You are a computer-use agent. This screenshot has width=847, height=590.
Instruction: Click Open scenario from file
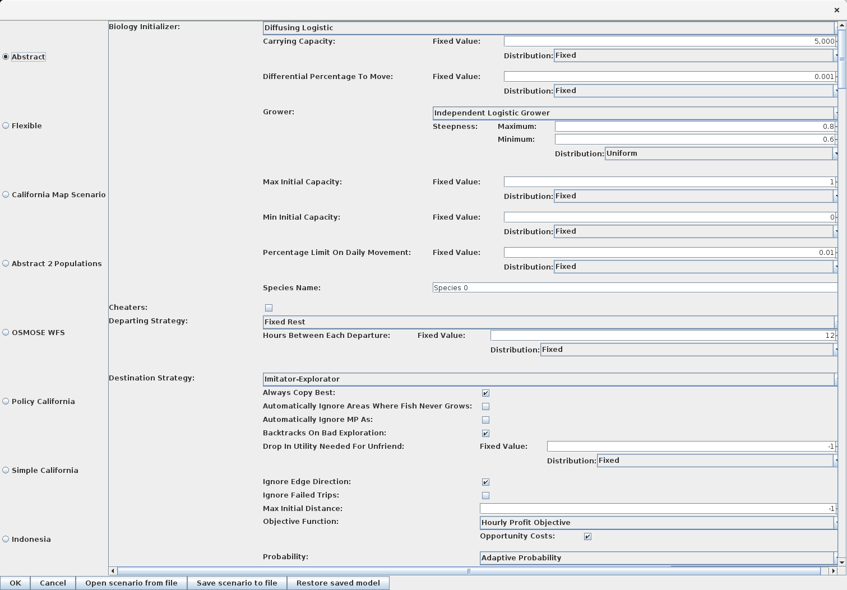tap(131, 583)
